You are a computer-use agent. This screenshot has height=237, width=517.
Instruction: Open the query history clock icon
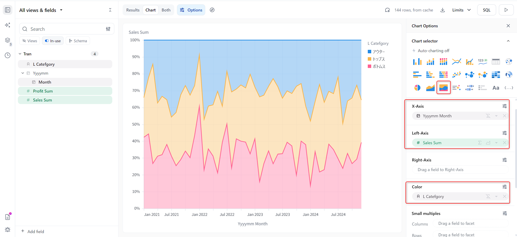(7, 55)
